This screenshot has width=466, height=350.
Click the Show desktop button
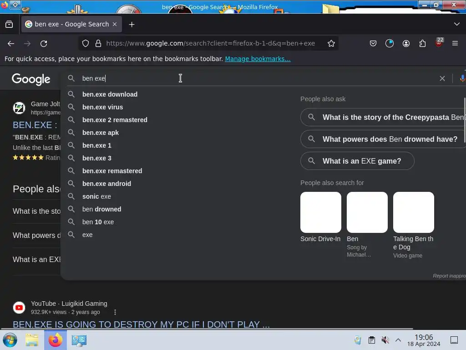(454, 340)
